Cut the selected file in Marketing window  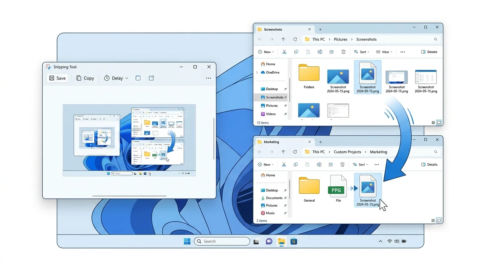pyautogui.click(x=284, y=164)
